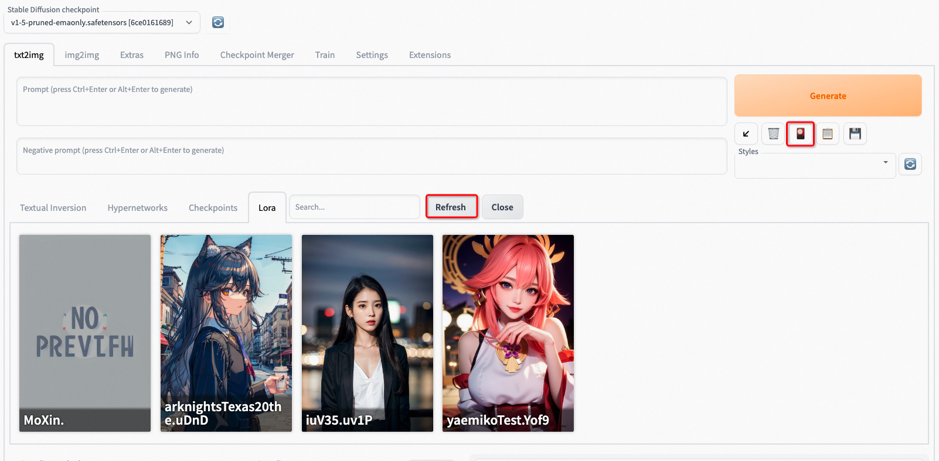The image size is (939, 461).
Task: Click the Close button next to Refresh
Action: pyautogui.click(x=502, y=207)
